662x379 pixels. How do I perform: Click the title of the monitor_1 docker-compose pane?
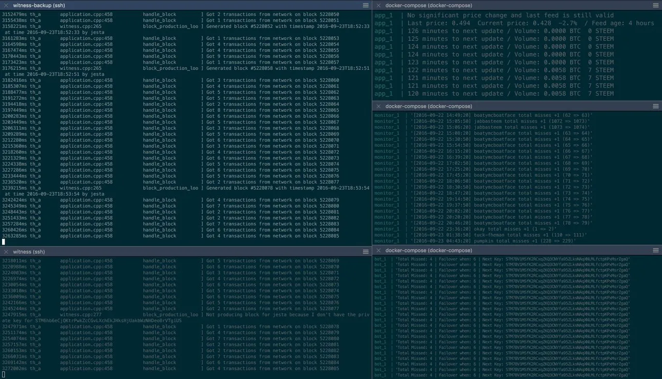(428, 105)
